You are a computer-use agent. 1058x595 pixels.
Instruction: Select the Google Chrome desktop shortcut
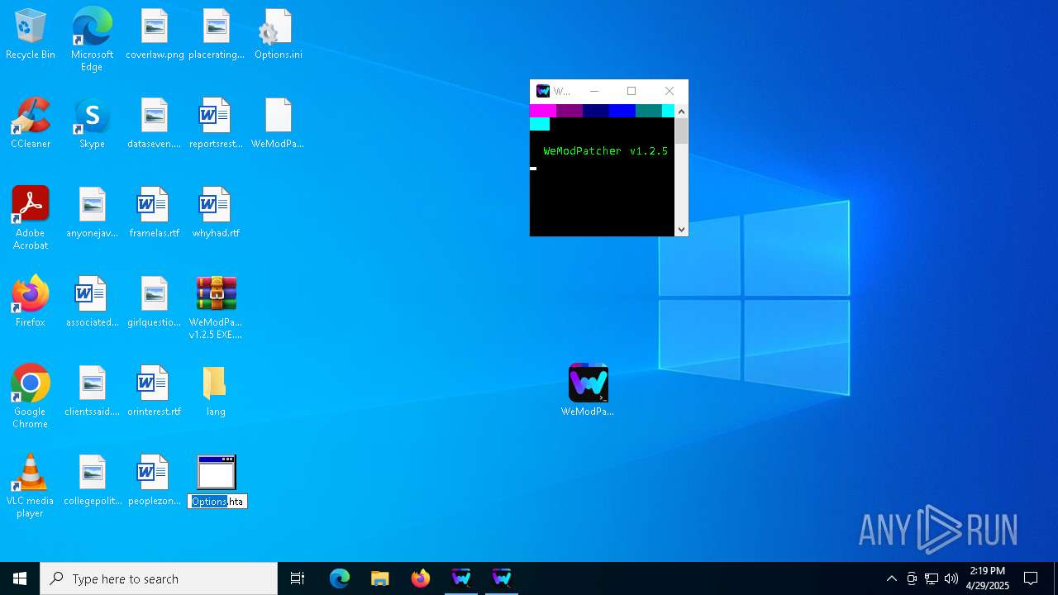click(x=31, y=397)
